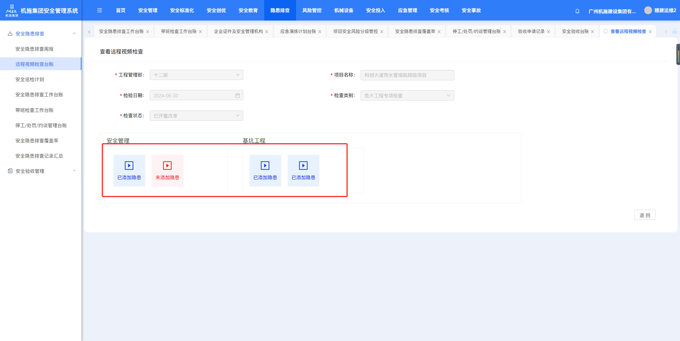Image resolution: width=680 pixels, height=341 pixels.
Task: Open the 检查状态 dropdown
Action: (196, 116)
